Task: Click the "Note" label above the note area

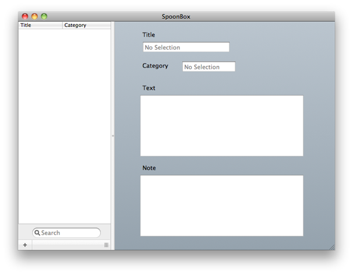Action: [149, 168]
